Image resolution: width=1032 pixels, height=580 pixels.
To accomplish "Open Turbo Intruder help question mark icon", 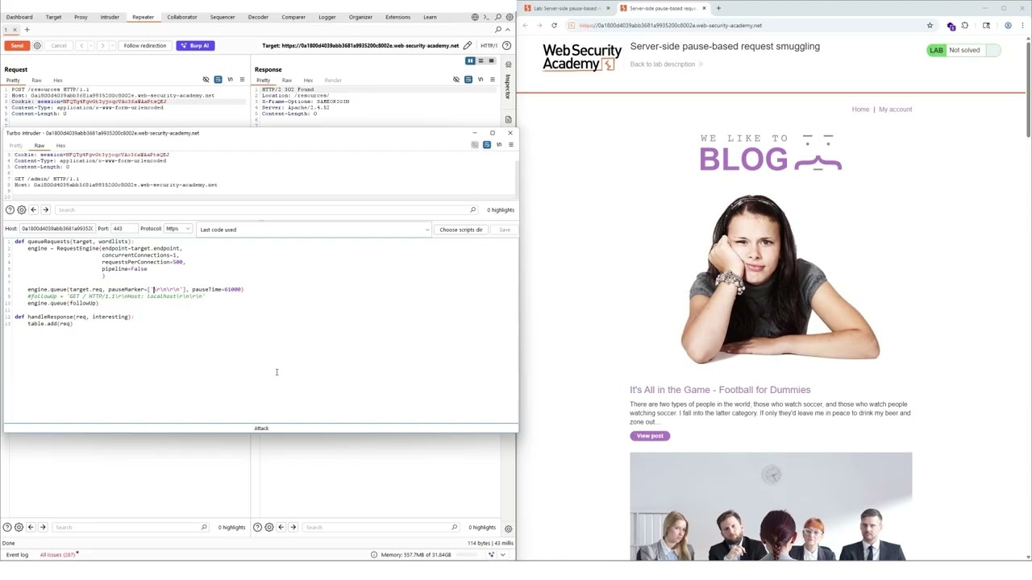I will (x=10, y=210).
